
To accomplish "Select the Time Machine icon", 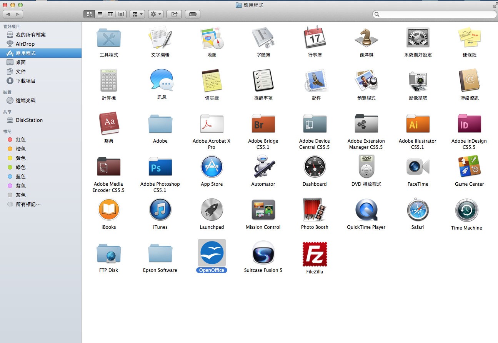I will tap(467, 211).
